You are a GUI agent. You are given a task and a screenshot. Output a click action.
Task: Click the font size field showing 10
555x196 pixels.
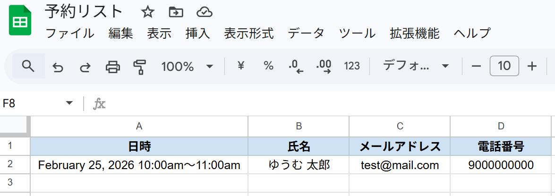point(504,66)
